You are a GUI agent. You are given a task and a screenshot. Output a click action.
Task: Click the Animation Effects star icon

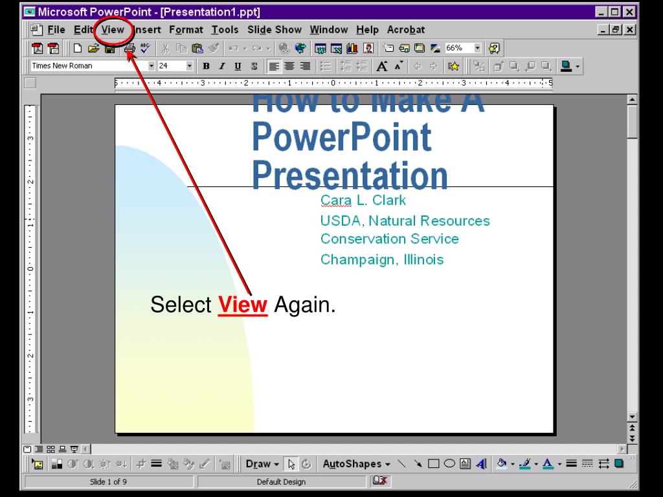point(453,66)
